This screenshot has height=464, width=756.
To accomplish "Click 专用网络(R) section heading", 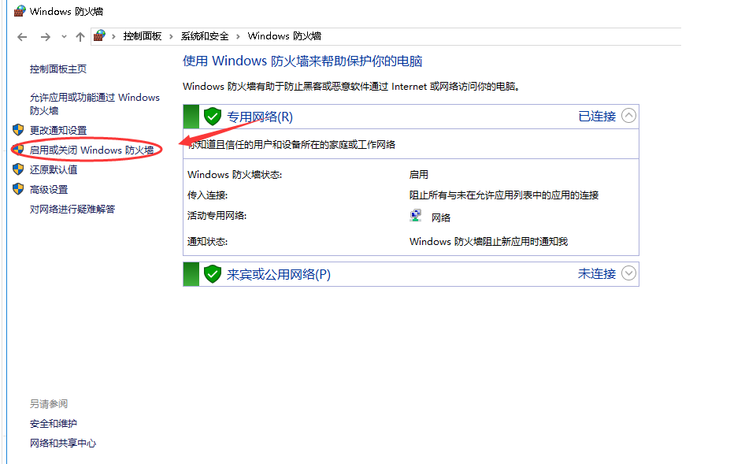I will pos(260,117).
